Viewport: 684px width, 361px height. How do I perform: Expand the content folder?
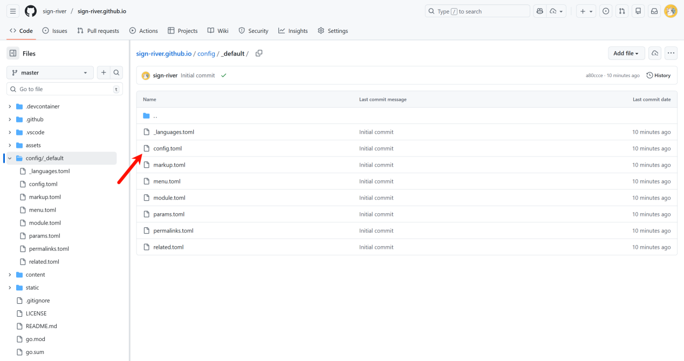tap(10, 275)
